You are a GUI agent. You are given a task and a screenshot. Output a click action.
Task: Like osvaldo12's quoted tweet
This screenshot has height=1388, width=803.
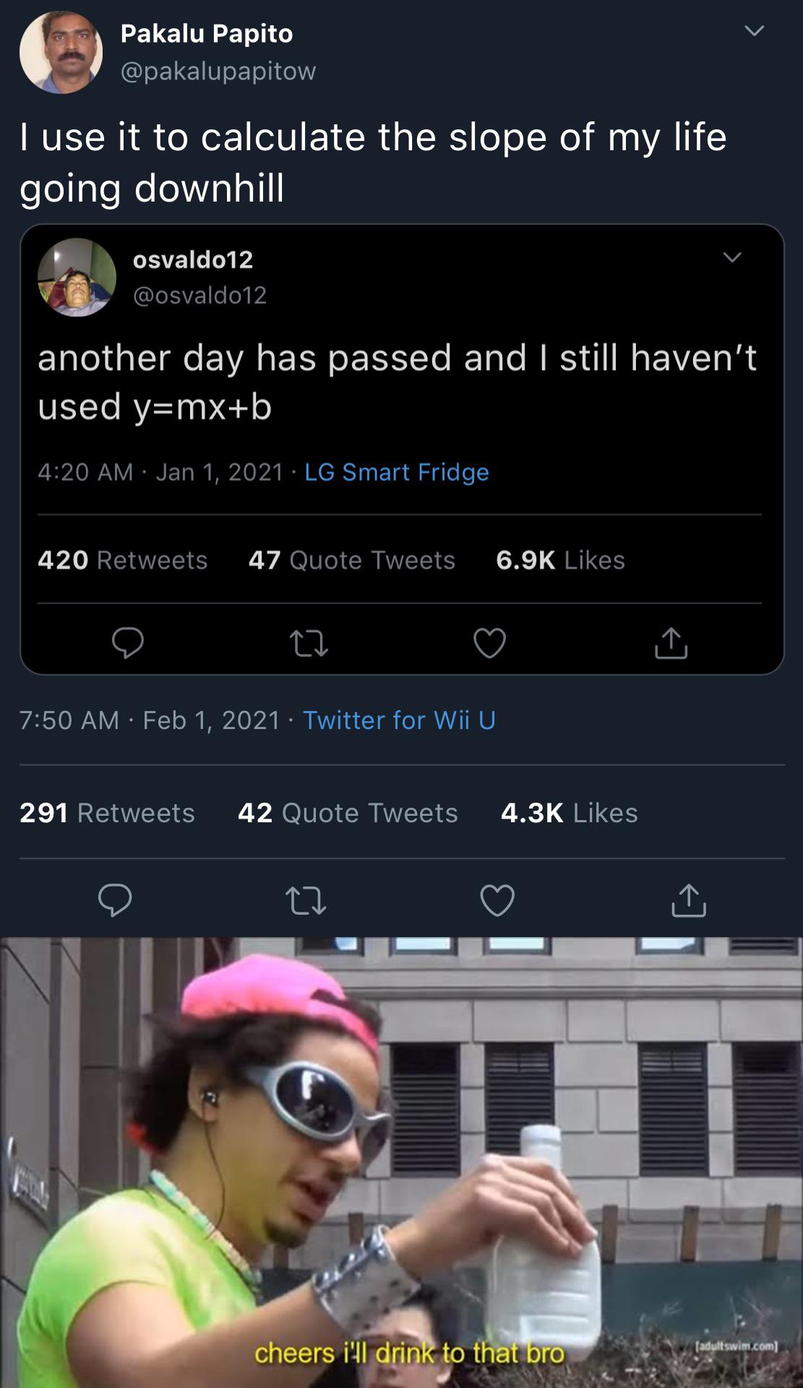(489, 642)
